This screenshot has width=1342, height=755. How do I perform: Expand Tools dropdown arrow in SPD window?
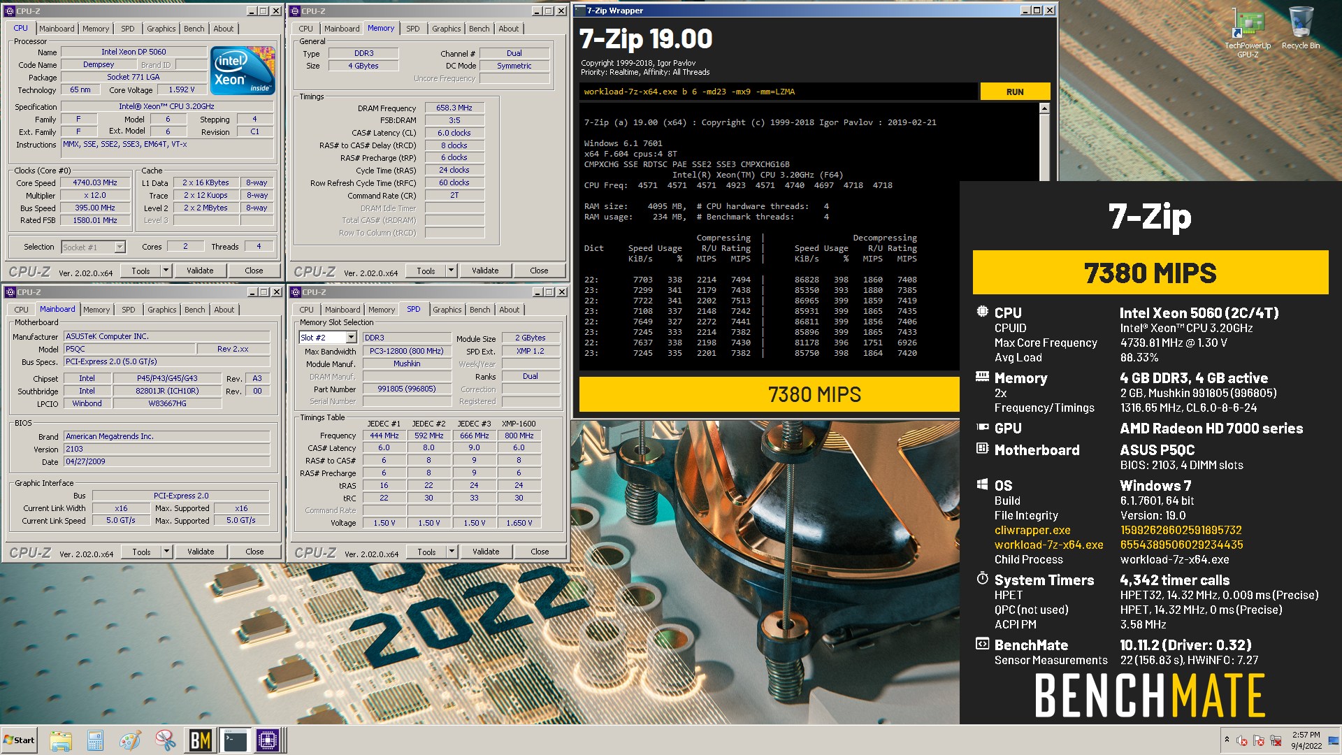point(452,552)
